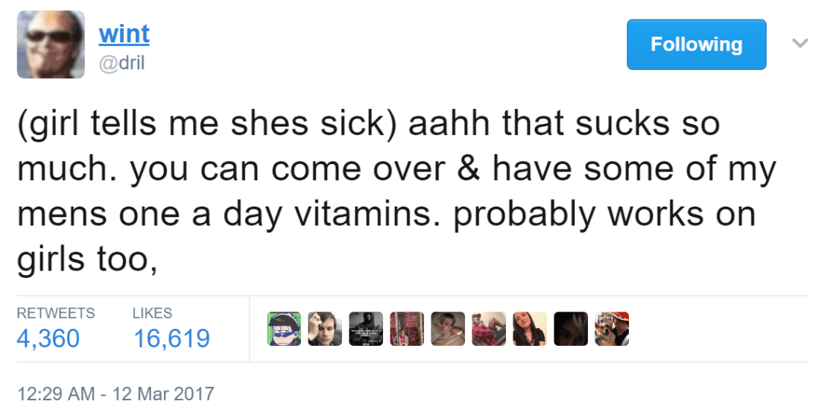
Task: Click the cartoon character liker avatar
Action: pyautogui.click(x=283, y=329)
